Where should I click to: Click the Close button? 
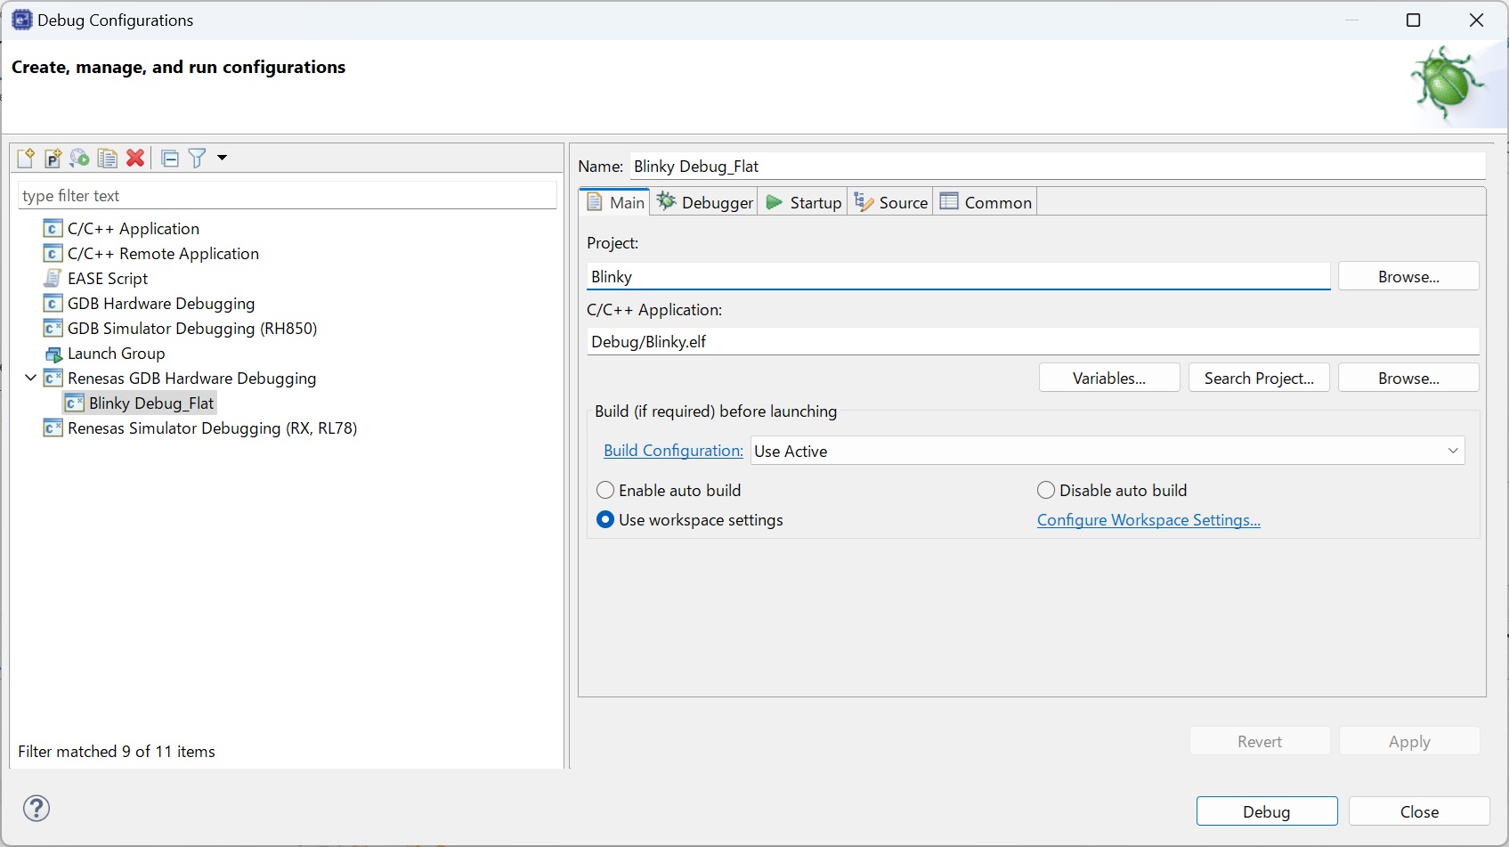click(x=1419, y=811)
